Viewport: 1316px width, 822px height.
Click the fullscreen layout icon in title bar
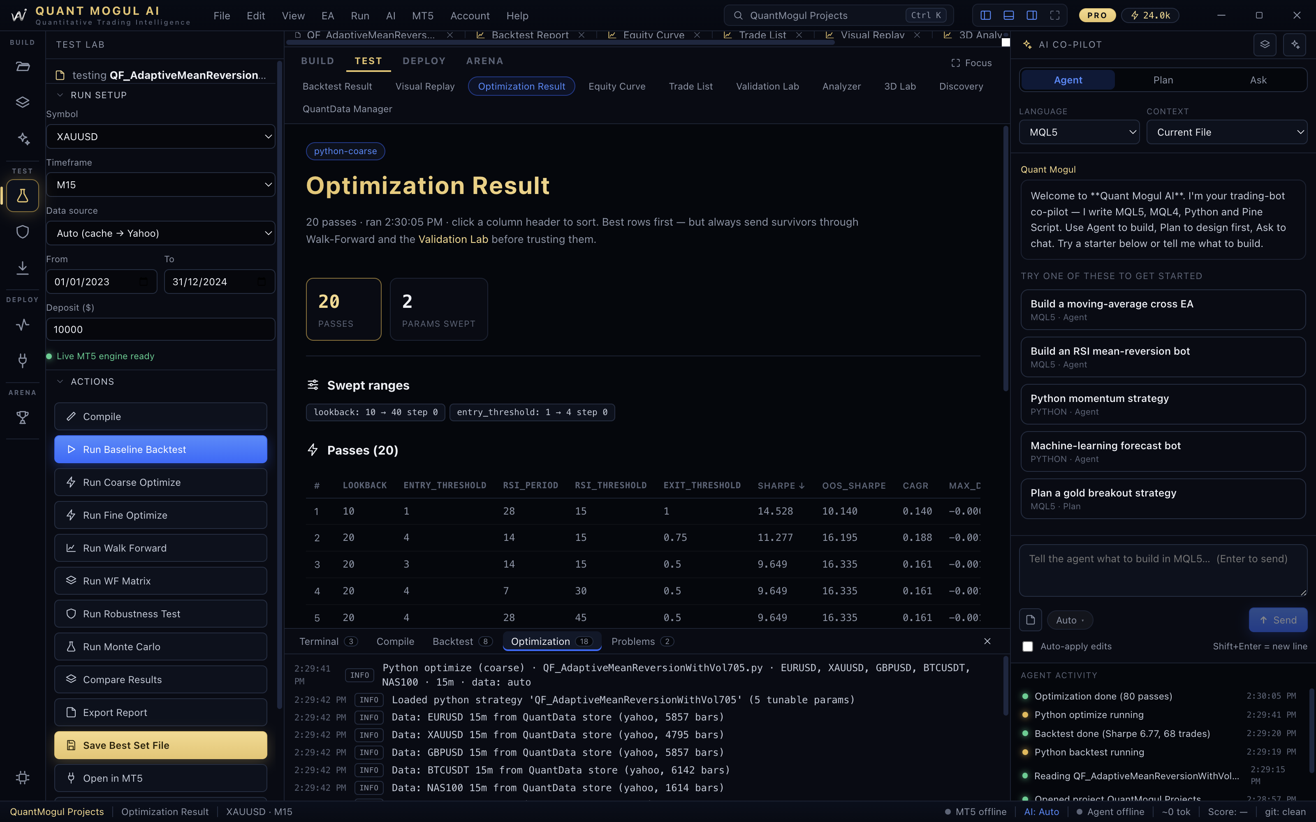(x=1054, y=15)
